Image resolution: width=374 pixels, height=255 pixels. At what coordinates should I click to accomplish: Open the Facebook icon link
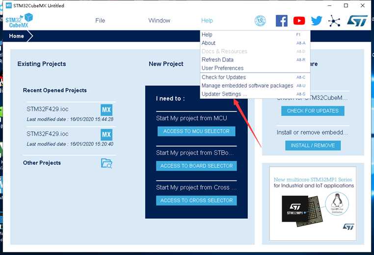pyautogui.click(x=281, y=21)
